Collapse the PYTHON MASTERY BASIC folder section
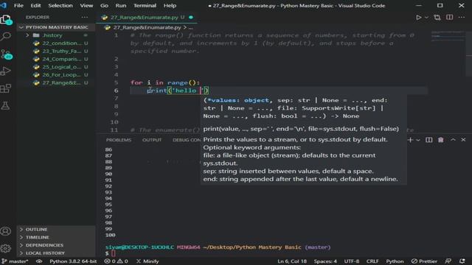 [57, 27]
